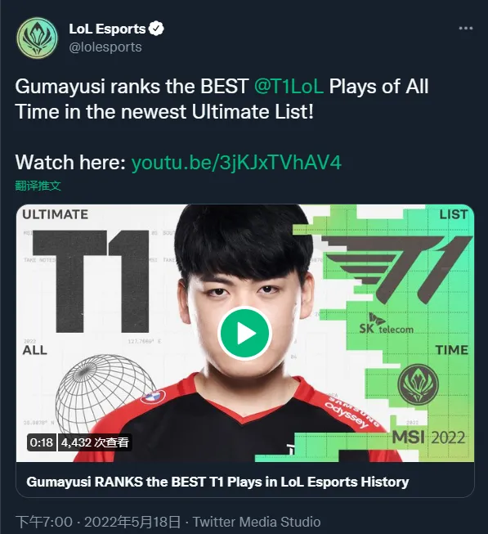The height and width of the screenshot is (534, 488).
Task: Click the large black T1 text graphic
Action: [91, 281]
